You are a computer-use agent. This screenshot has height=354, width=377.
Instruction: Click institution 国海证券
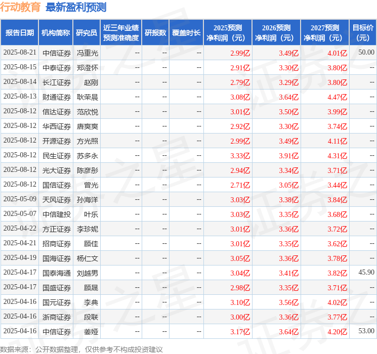[57, 258]
